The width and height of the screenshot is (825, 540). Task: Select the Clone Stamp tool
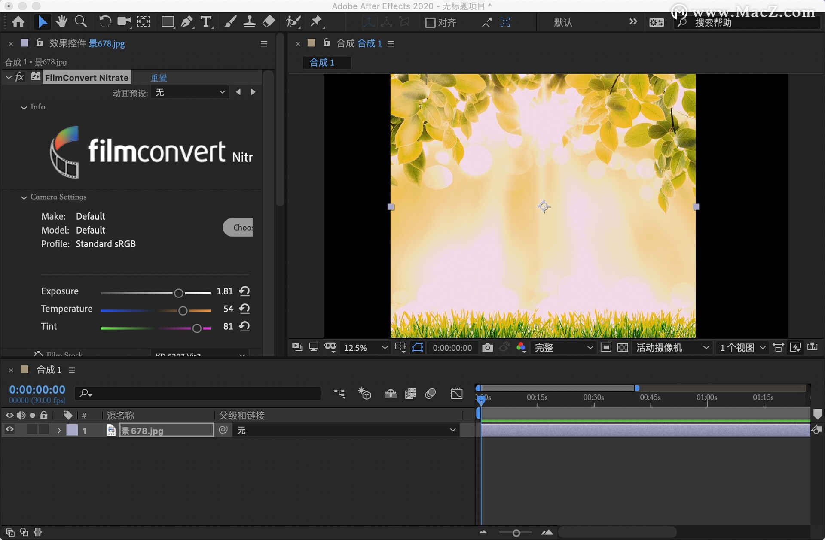(249, 21)
